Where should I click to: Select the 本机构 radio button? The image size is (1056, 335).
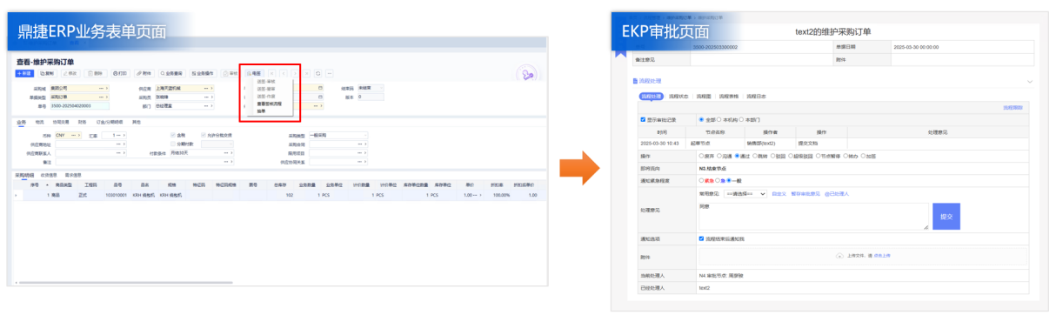tap(718, 119)
